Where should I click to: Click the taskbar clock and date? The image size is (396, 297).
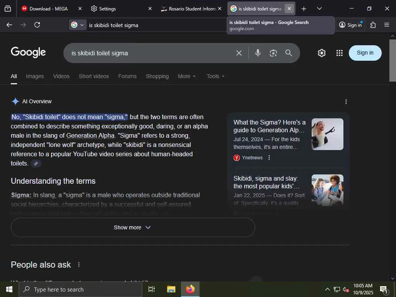(x=363, y=289)
